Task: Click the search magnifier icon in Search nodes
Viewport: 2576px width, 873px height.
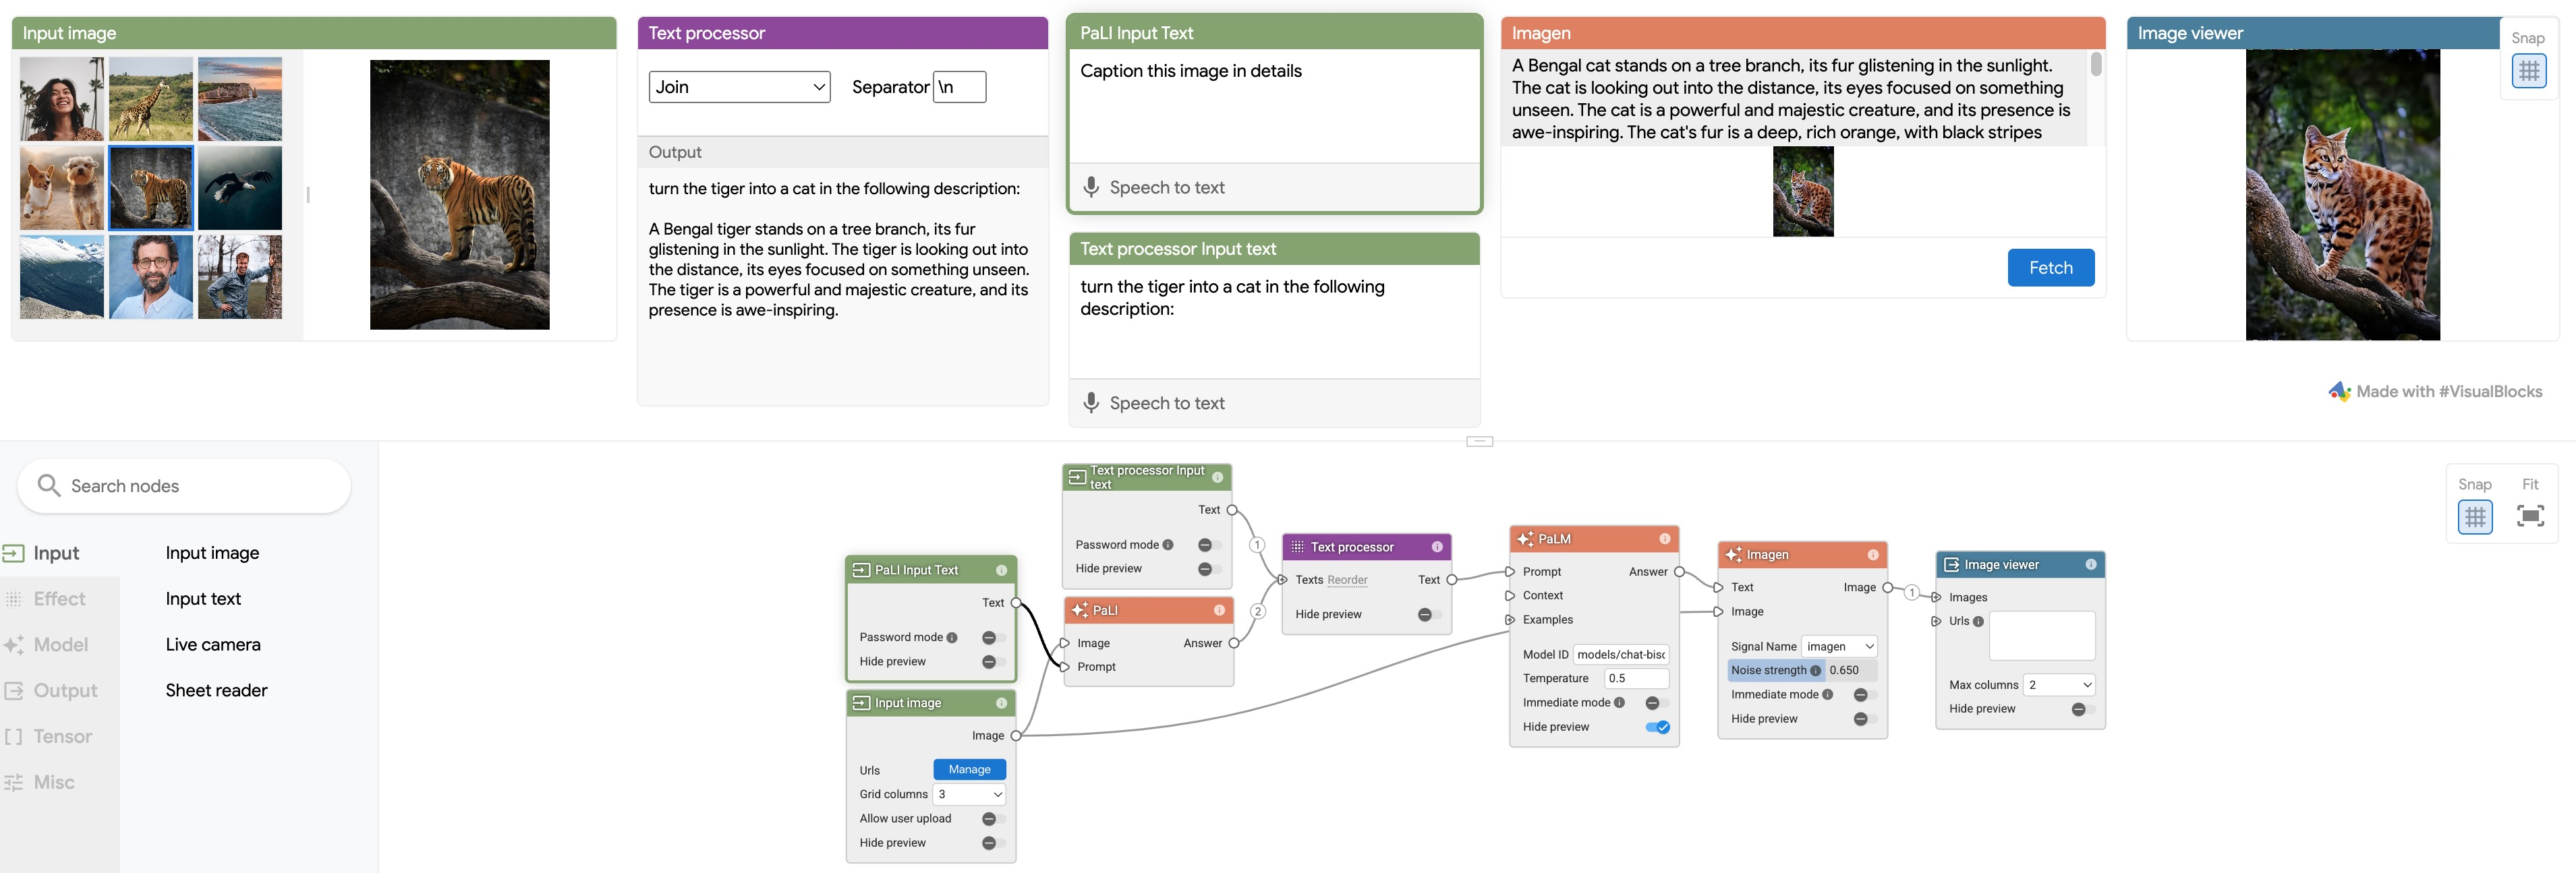Action: 48,485
